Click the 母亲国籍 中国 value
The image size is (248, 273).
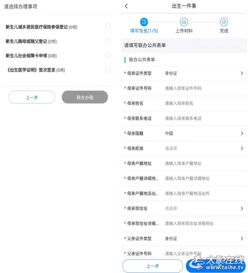[x=169, y=133]
